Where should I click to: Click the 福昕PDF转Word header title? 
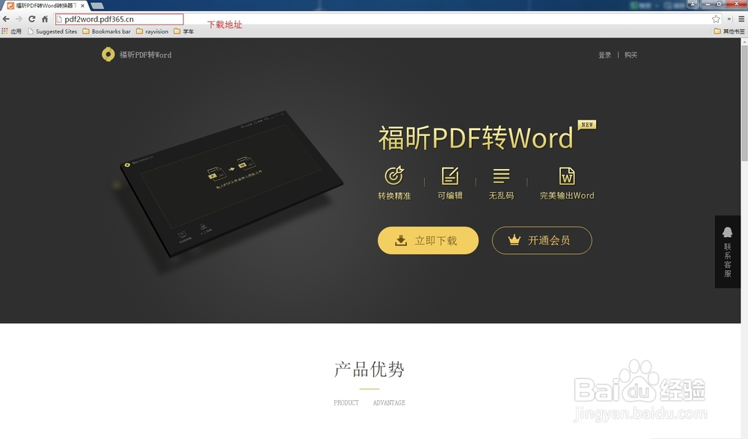click(x=146, y=55)
